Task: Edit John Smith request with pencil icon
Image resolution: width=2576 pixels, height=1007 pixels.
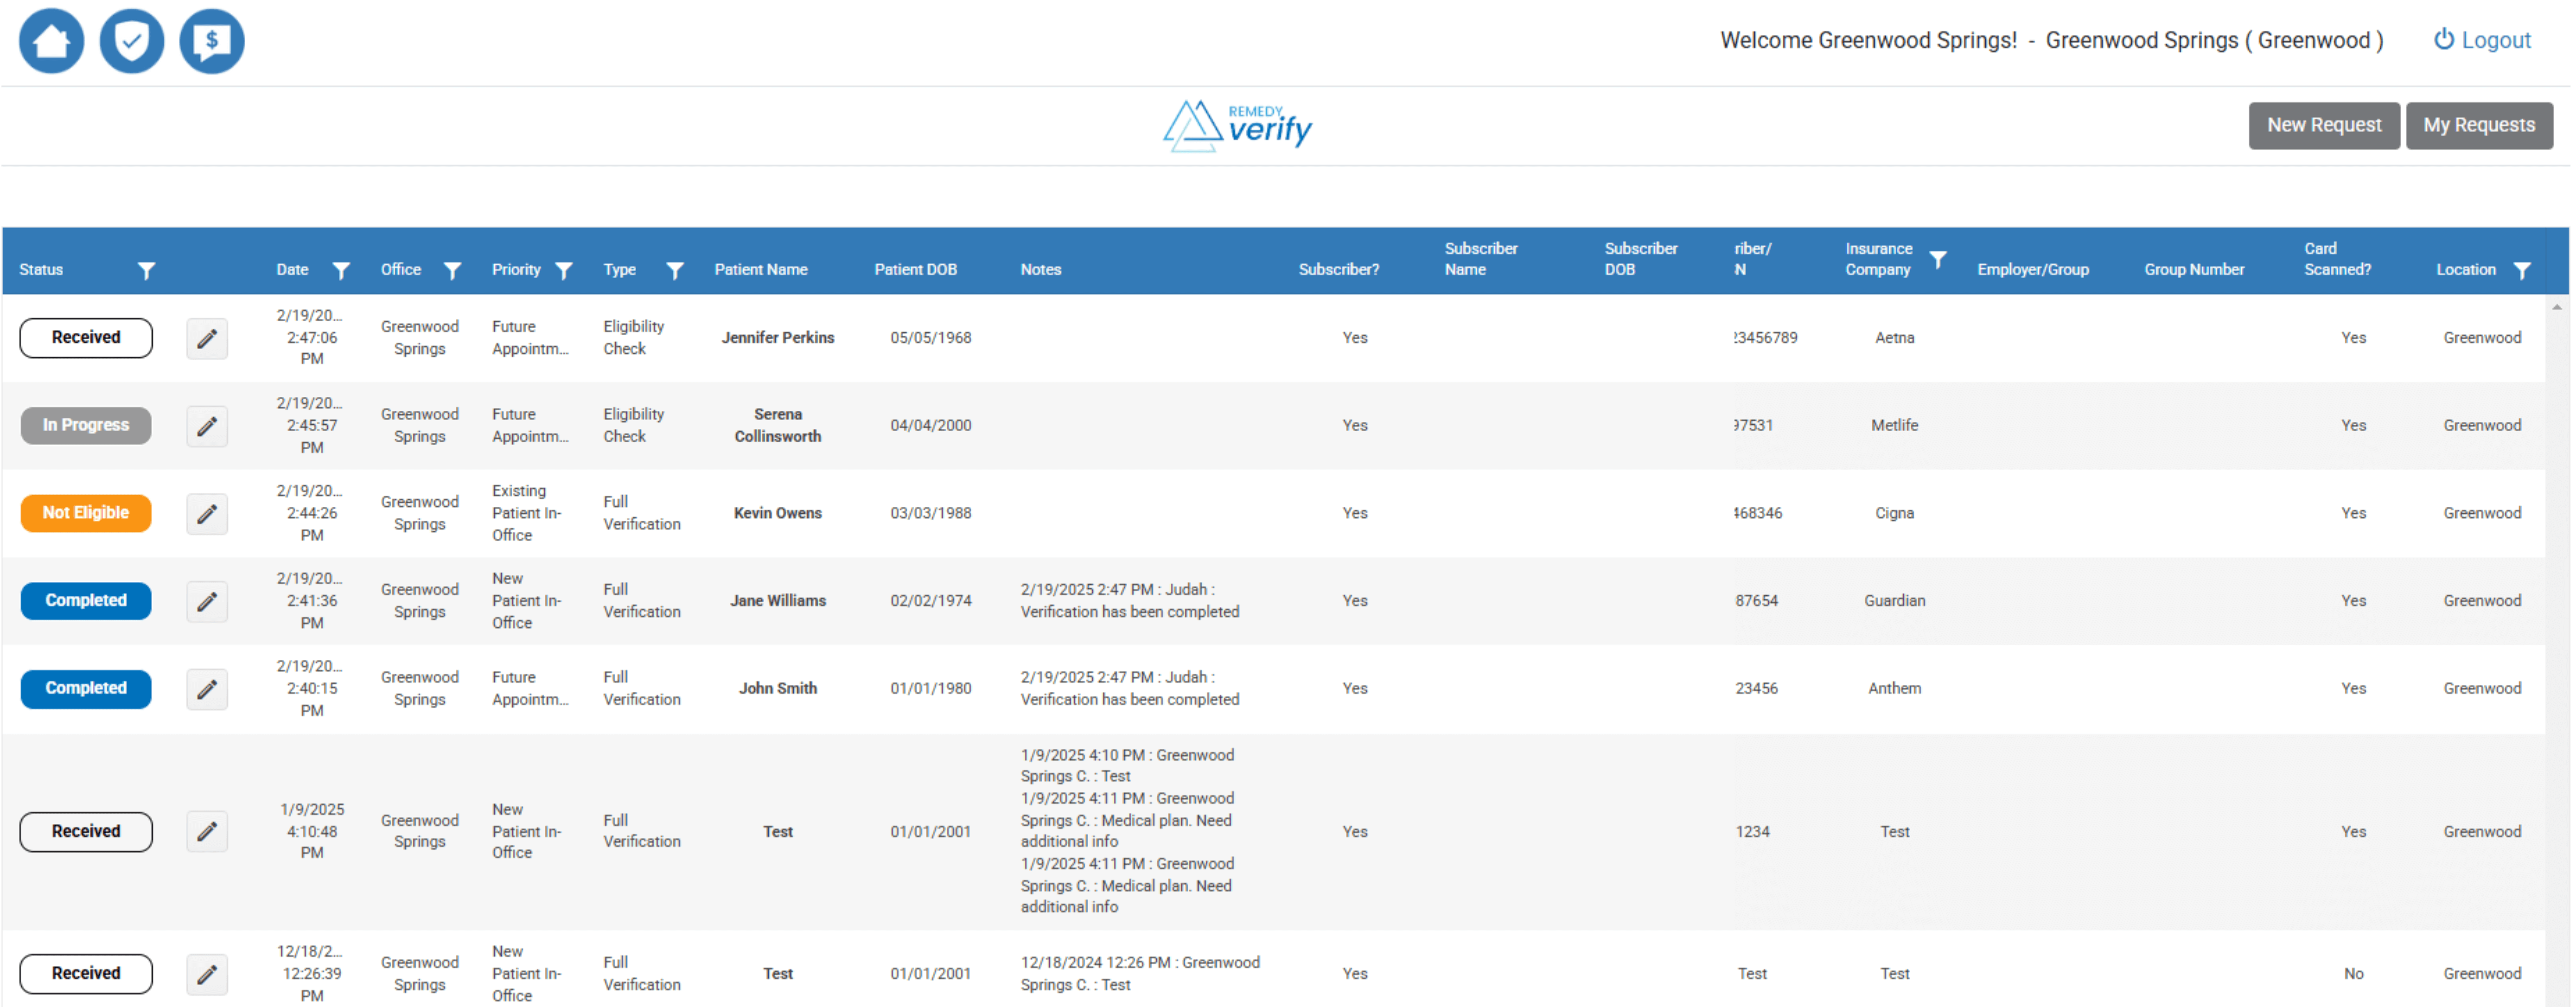Action: [207, 690]
